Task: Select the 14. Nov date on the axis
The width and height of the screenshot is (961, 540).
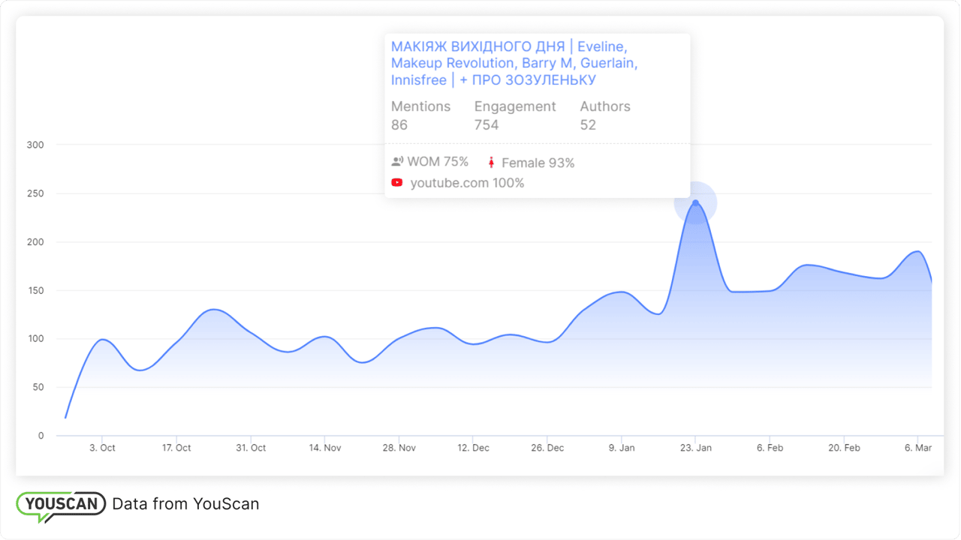Action: click(325, 448)
